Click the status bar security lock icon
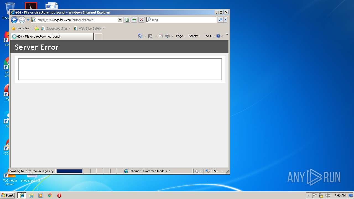Screen dimensions: 354x199 point(197,171)
